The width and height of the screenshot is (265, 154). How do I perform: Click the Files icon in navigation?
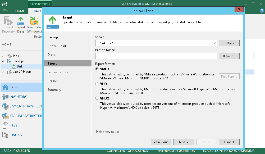pos(5,125)
